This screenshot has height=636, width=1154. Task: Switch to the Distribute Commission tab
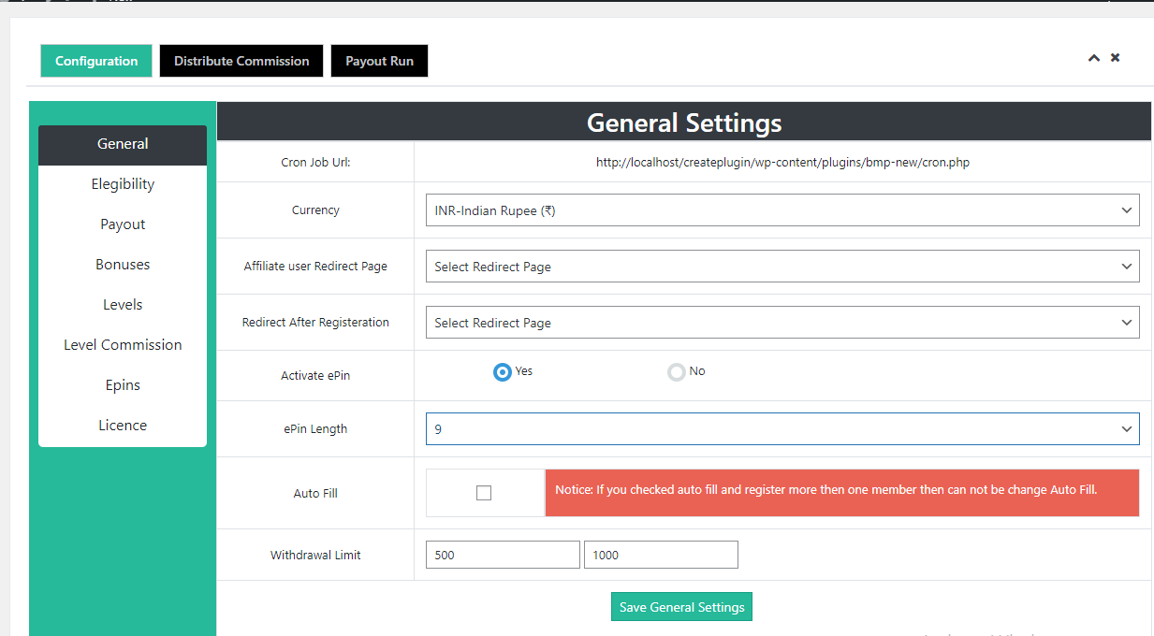(241, 61)
